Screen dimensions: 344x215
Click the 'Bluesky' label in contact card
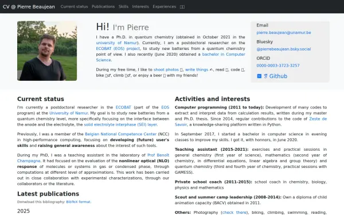264,42
